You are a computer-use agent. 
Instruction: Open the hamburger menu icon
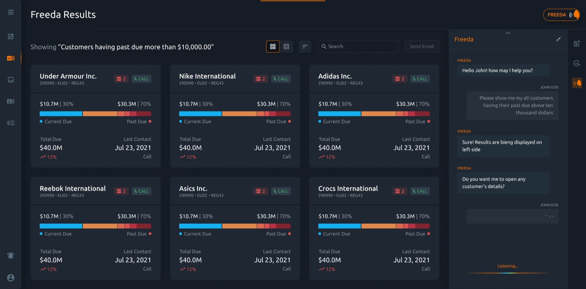coord(11,12)
